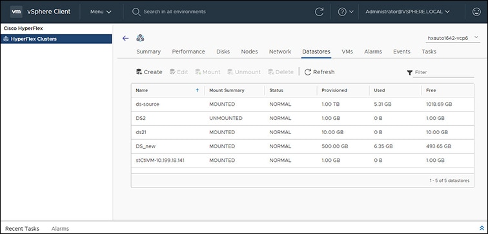Open the Administrator@VSPHERE.LOCAL user dropdown
This screenshot has width=488, height=234.
click(x=407, y=12)
